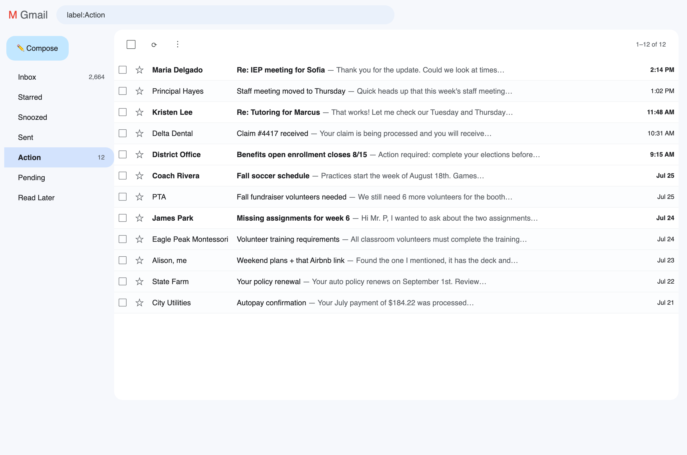Click sender name Coach Rivera
The image size is (687, 455).
pos(176,176)
